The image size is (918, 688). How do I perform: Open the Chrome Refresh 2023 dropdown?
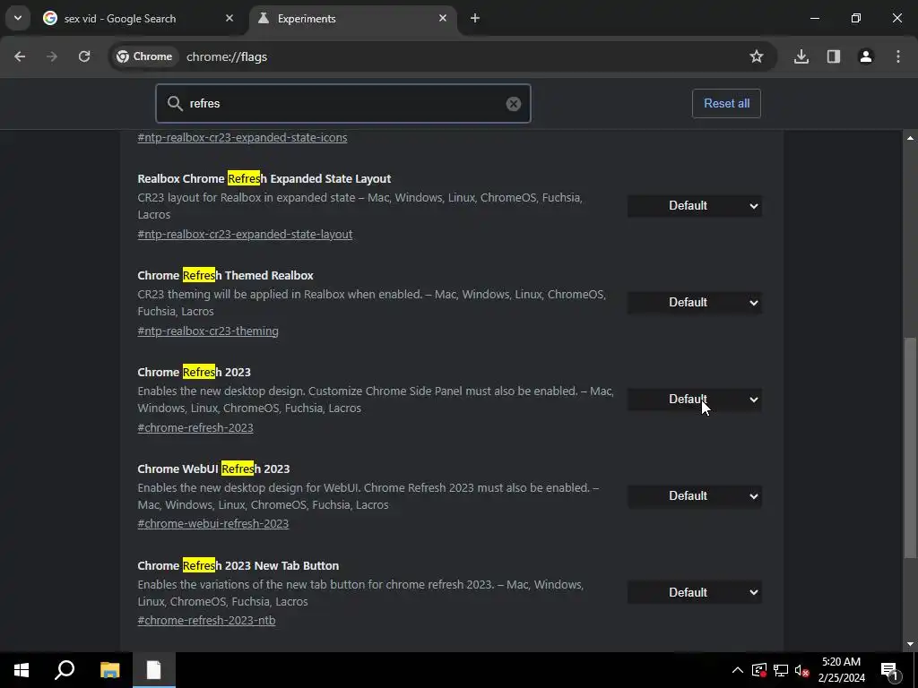click(695, 400)
